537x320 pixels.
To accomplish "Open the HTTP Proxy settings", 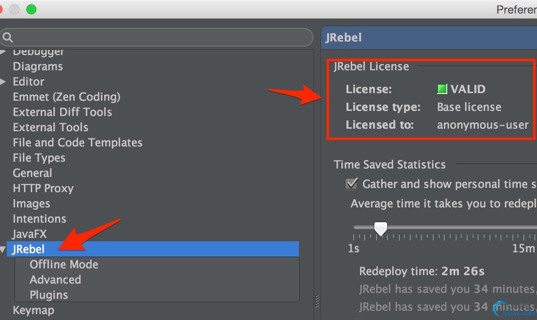I will tap(43, 188).
